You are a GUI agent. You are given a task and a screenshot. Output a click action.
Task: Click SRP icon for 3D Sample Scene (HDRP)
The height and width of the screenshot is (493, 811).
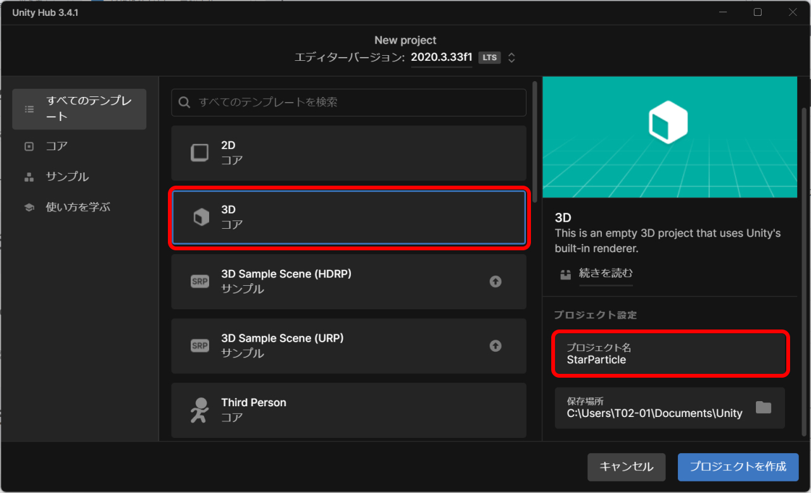point(200,281)
